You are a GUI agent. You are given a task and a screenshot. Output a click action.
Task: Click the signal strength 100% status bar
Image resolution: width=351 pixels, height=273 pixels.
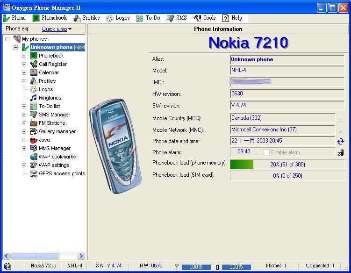(x=196, y=267)
